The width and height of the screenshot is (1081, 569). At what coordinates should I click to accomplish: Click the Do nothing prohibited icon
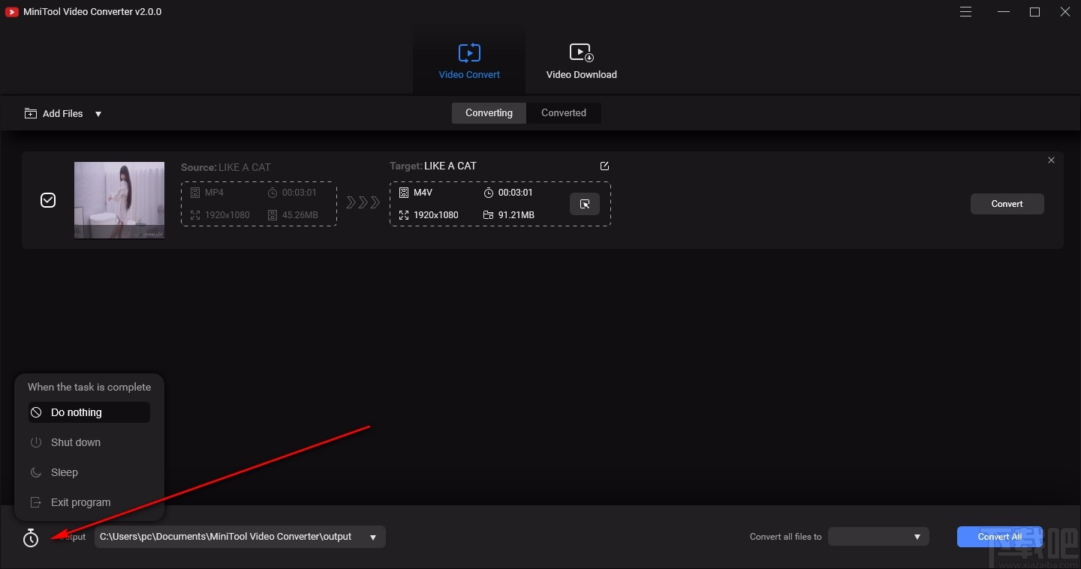pyautogui.click(x=36, y=412)
